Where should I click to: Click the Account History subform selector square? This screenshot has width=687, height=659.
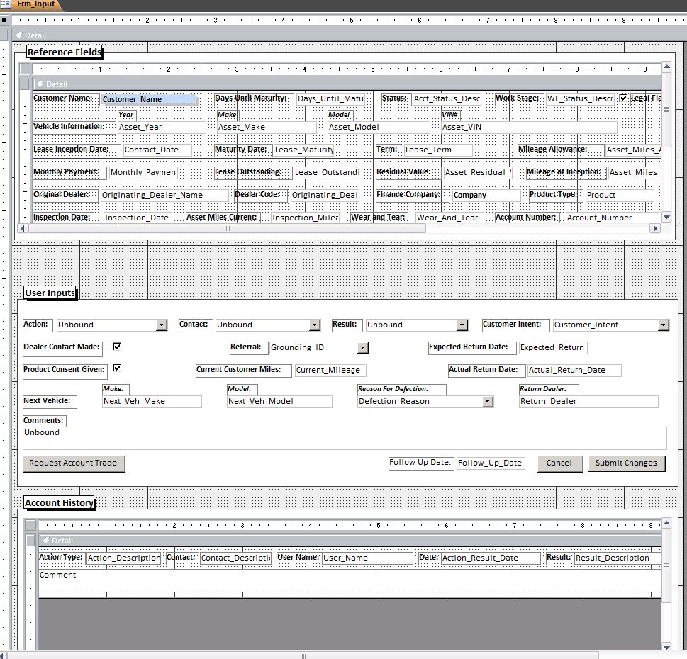[30, 525]
